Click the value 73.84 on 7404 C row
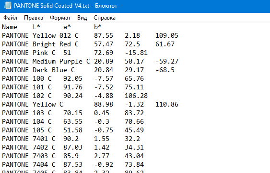The height and width of the screenshot is (173, 270). coord(134,164)
